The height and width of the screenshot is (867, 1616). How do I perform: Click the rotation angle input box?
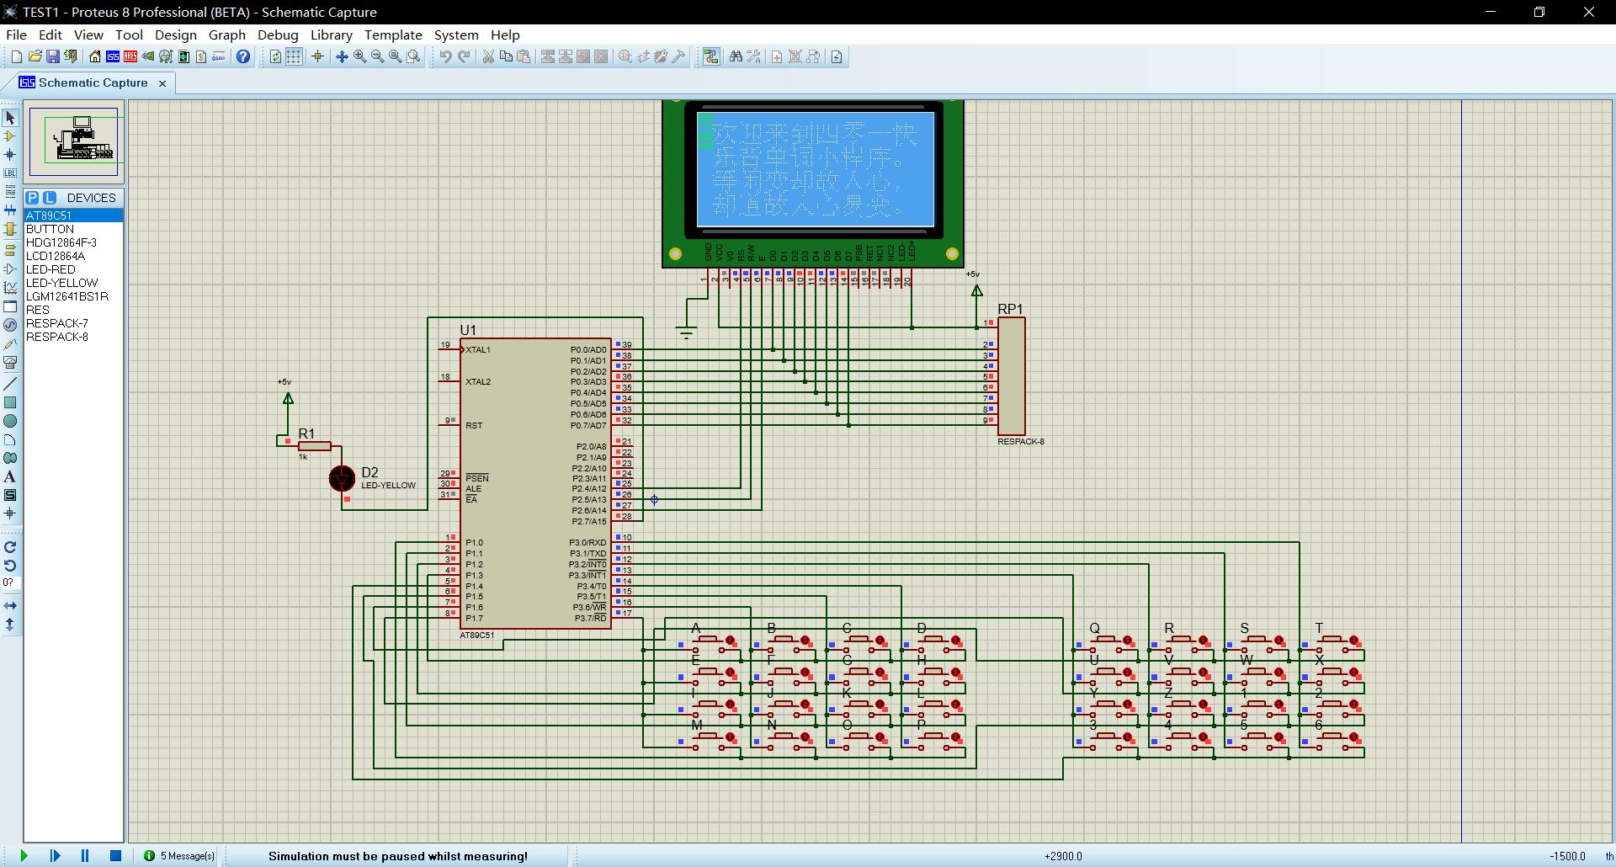[x=9, y=582]
